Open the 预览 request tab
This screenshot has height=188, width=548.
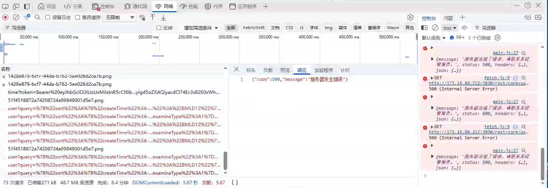point(285,70)
